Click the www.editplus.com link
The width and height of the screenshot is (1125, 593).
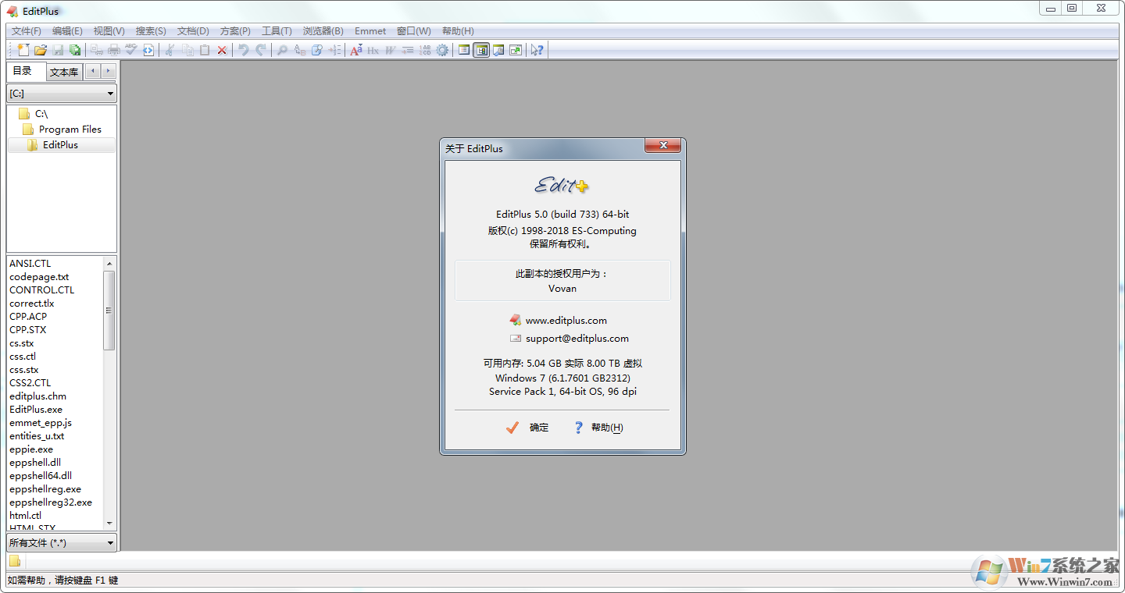[x=566, y=321]
